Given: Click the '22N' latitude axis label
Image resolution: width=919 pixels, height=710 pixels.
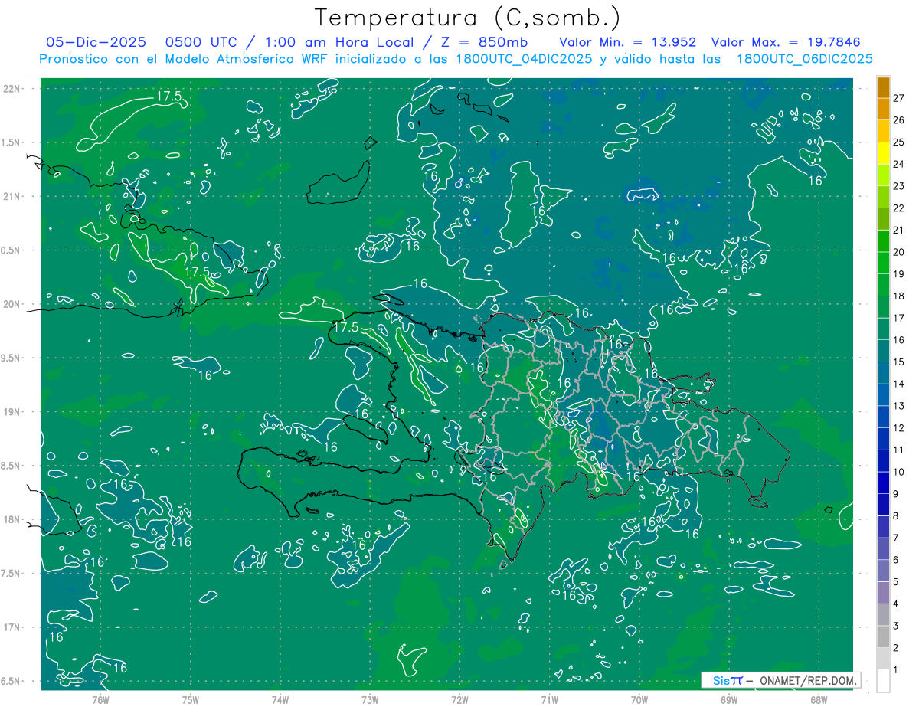Looking at the screenshot, I should (x=12, y=88).
